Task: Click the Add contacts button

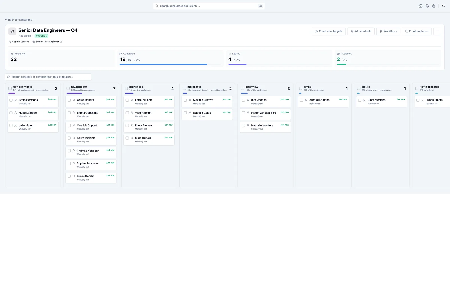Action: (361, 31)
